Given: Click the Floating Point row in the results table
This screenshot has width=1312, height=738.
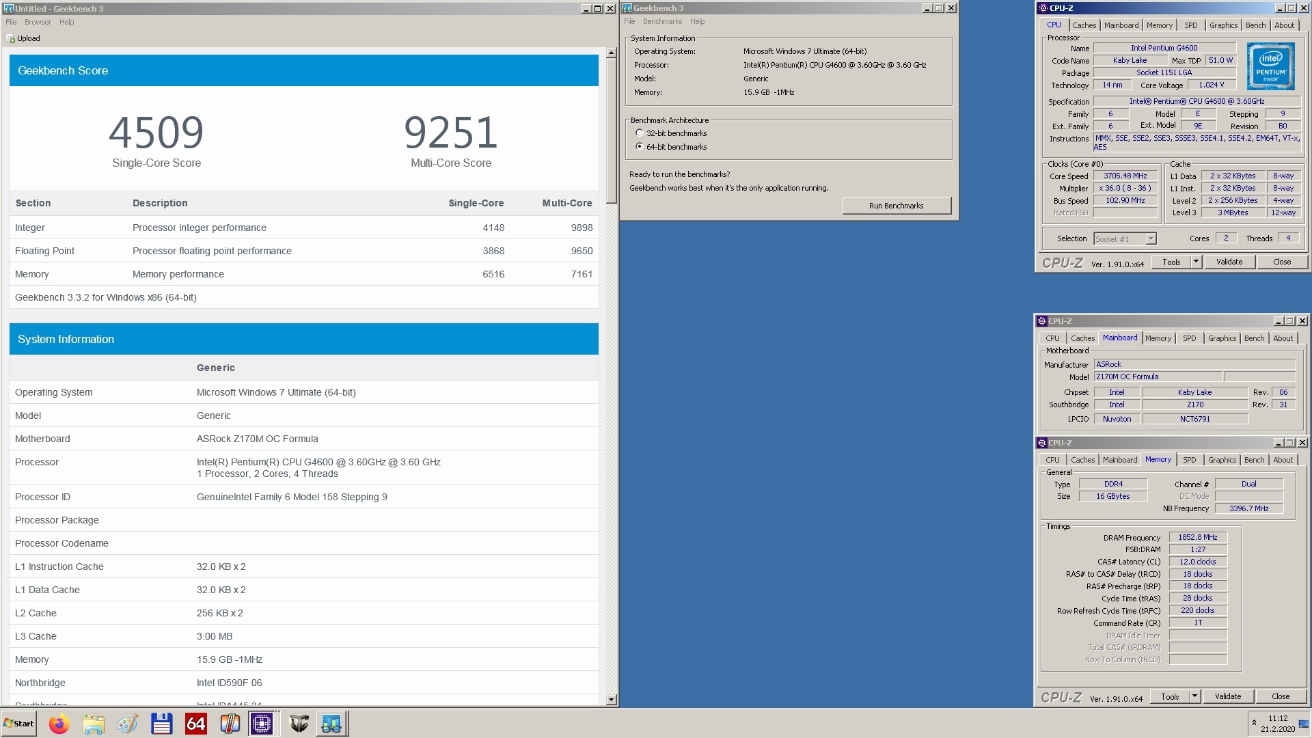Looking at the screenshot, I should pyautogui.click(x=304, y=251).
